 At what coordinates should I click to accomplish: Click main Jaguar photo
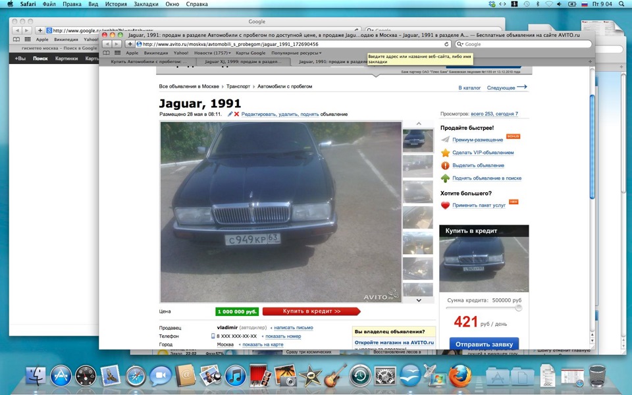pyautogui.click(x=281, y=212)
